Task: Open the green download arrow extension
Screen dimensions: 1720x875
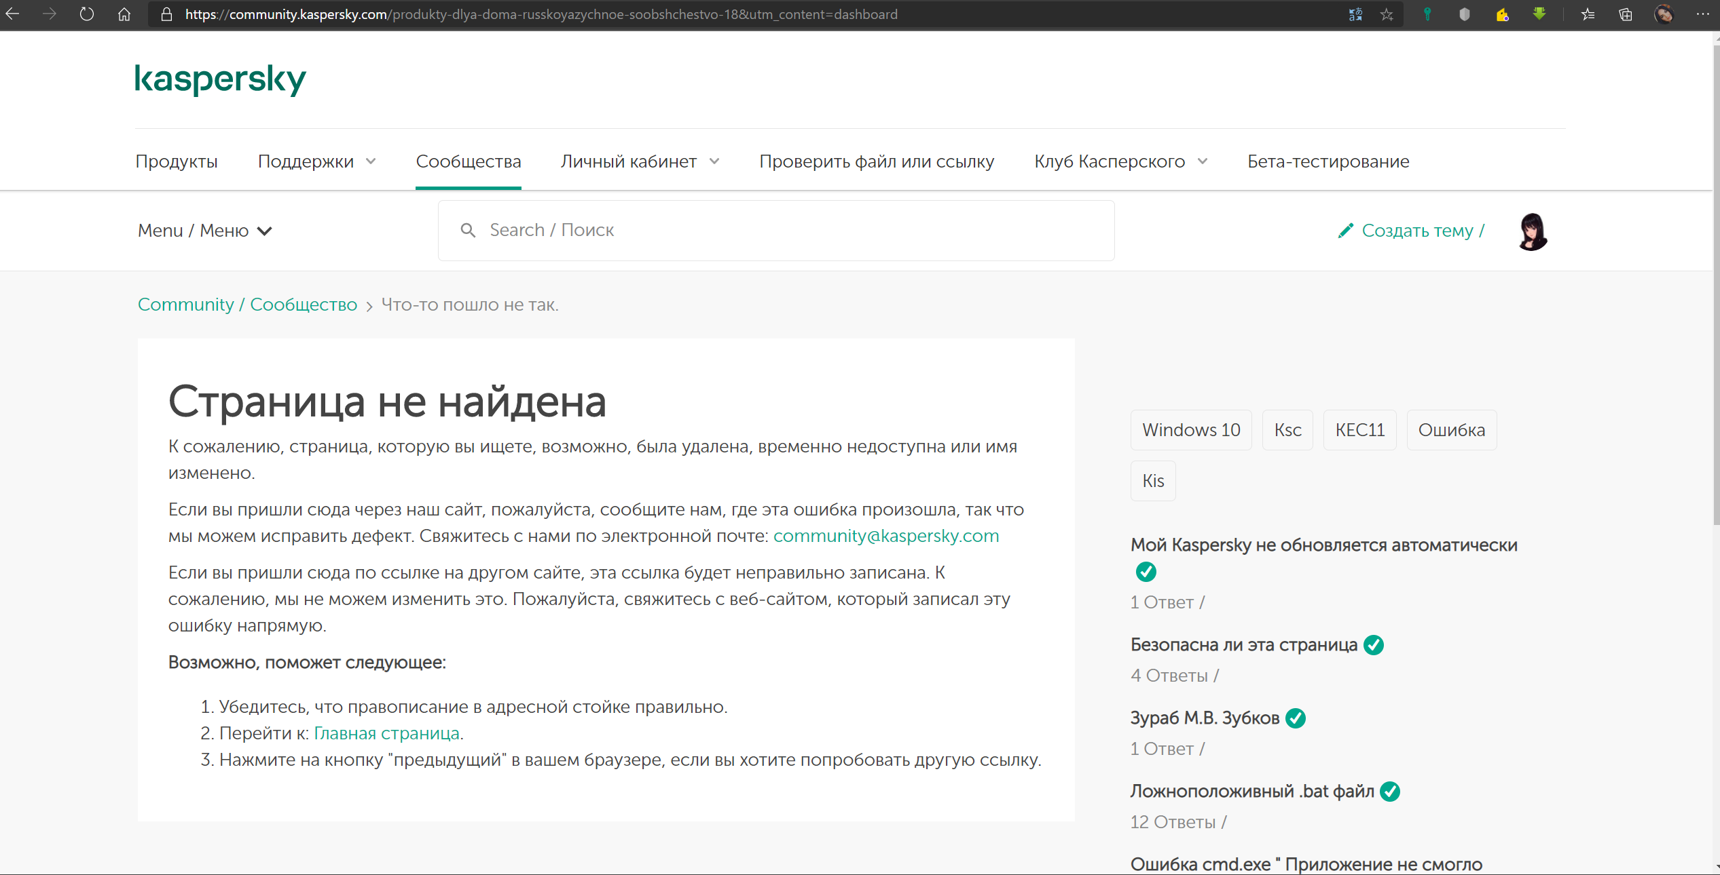Action: [1539, 14]
